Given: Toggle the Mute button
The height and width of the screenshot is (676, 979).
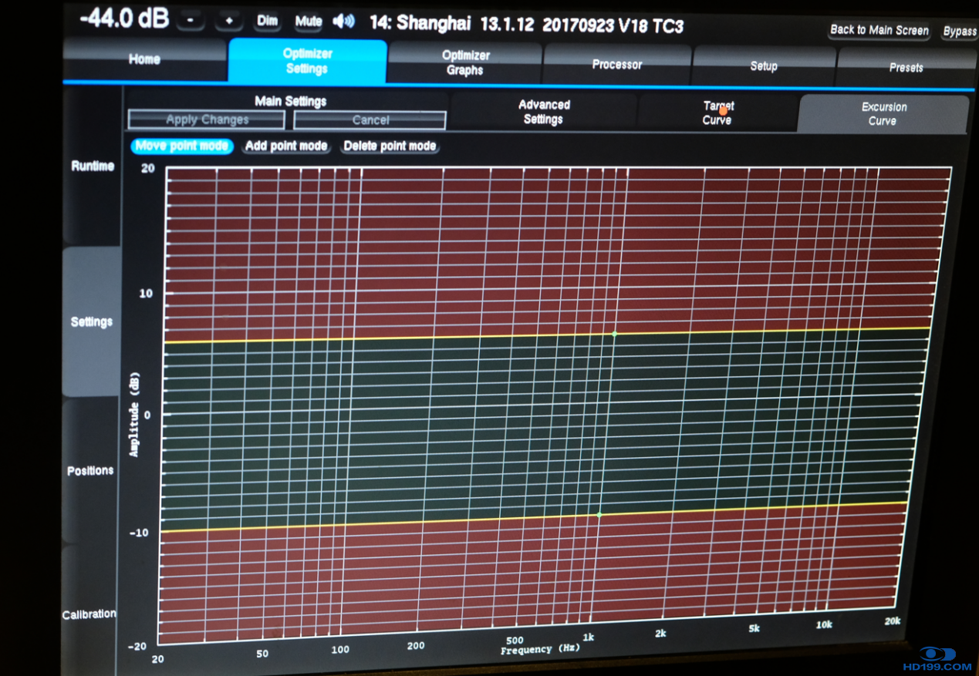Looking at the screenshot, I should (x=308, y=21).
